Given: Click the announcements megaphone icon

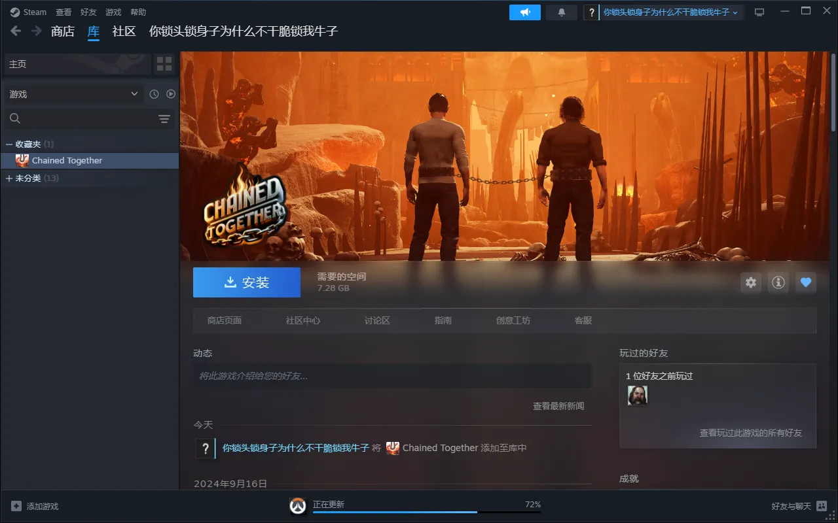Looking at the screenshot, I should (x=524, y=12).
